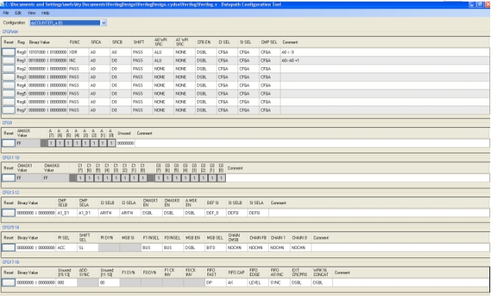Select the SHIFT PASS cell of Reg2
Viewport: 501px width, 296px height.
[x=142, y=69]
